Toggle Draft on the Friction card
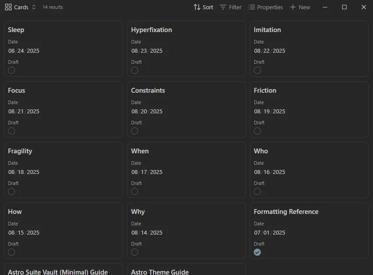 257,130
